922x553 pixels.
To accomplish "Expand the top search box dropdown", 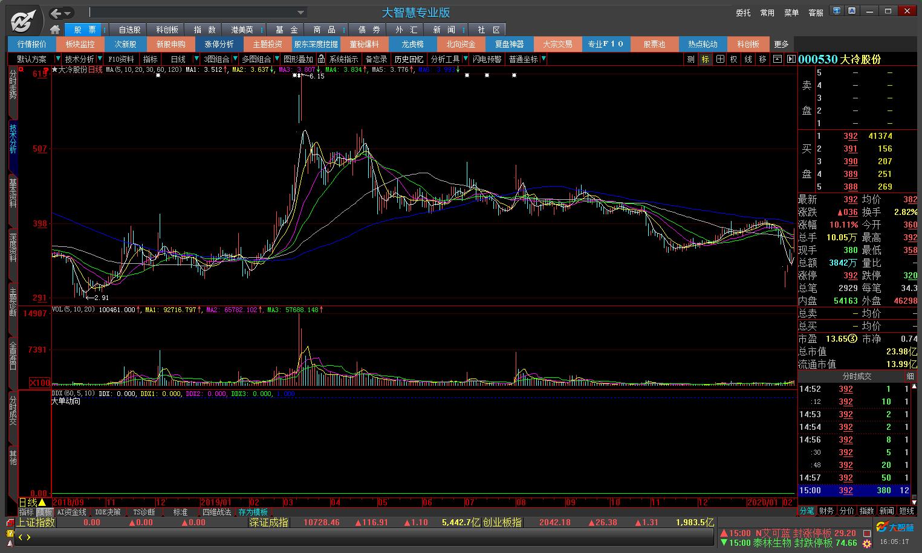I will (300, 13).
